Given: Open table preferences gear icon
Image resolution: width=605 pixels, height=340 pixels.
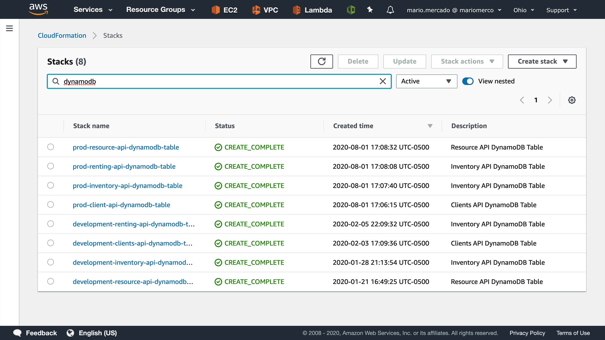Looking at the screenshot, I should [x=572, y=100].
